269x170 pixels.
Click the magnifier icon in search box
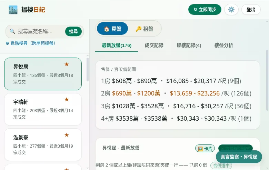coord(12,31)
